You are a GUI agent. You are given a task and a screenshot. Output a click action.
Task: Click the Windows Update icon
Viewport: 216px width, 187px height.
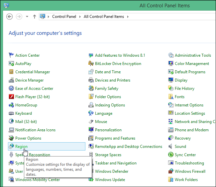click(91, 180)
